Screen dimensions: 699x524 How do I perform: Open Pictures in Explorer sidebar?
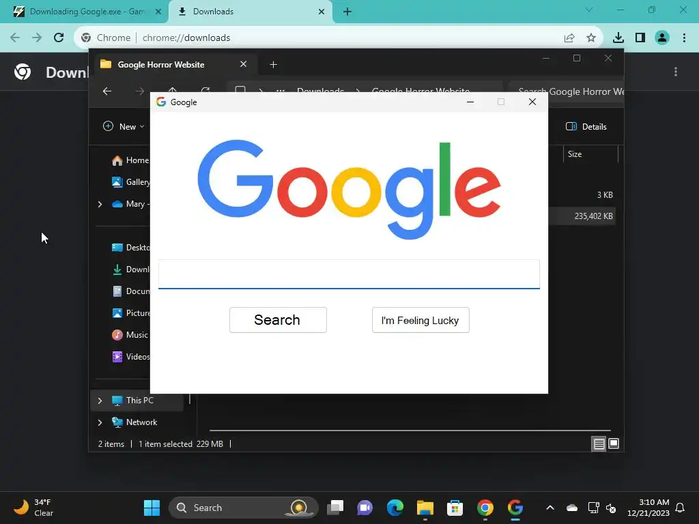click(x=130, y=313)
